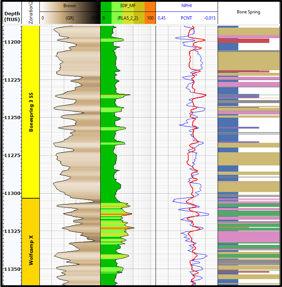
Task: Select the Wolfcamp X zone
Action: pos(31,242)
